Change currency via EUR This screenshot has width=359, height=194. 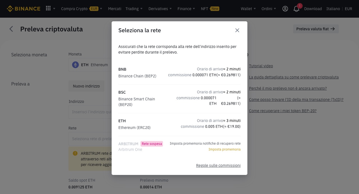point(348,9)
